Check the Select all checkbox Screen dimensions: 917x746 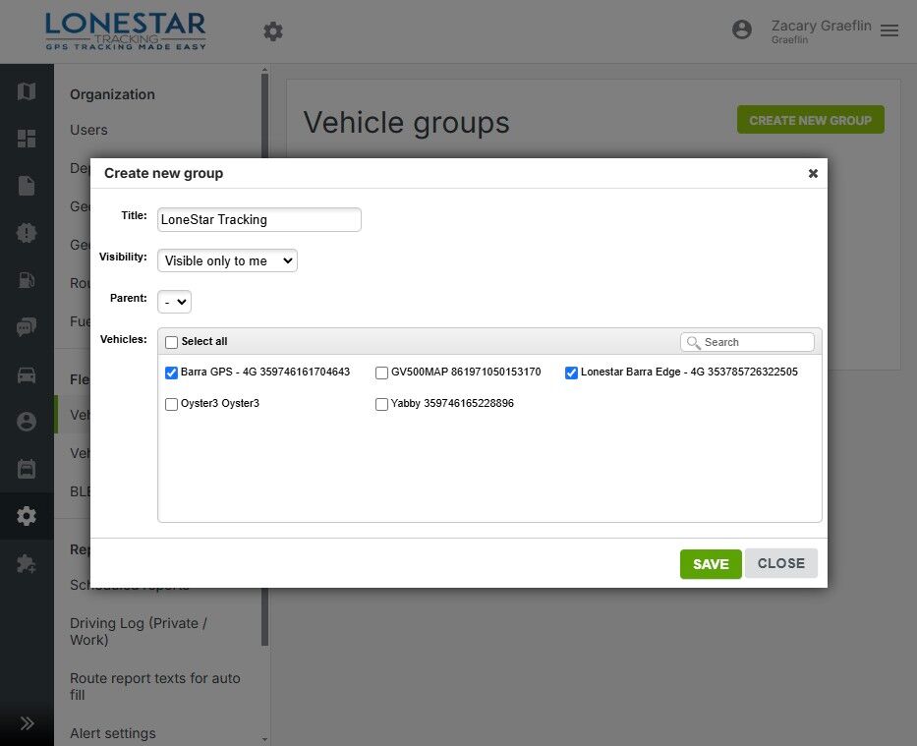[x=172, y=342]
